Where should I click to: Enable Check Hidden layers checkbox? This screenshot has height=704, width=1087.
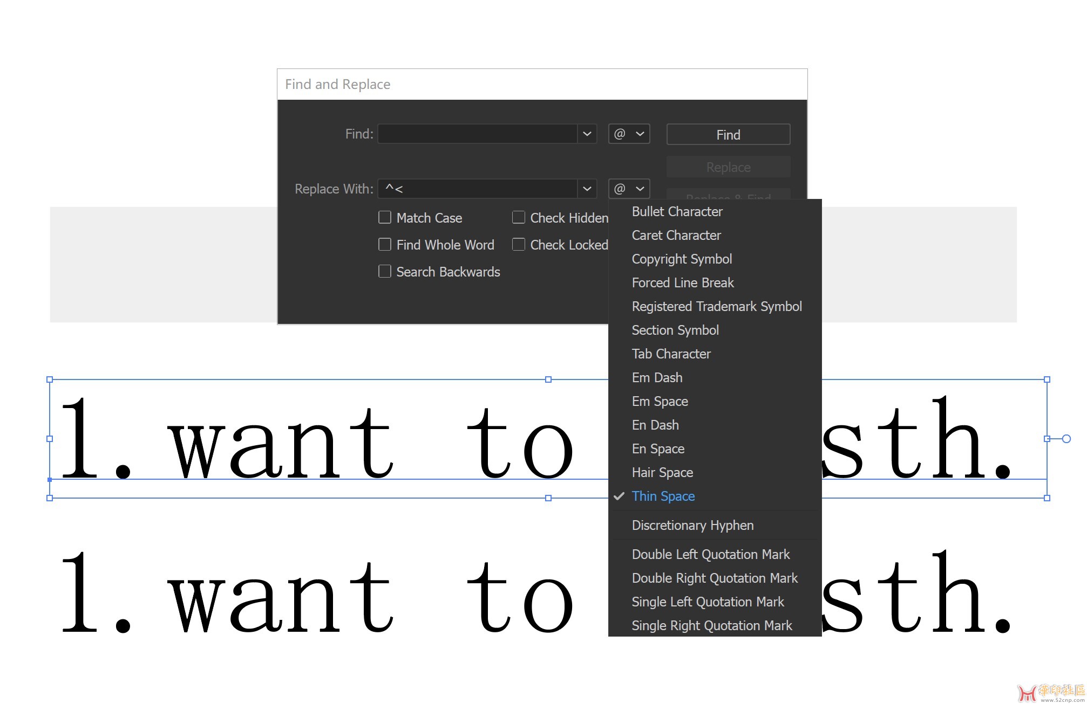point(516,218)
